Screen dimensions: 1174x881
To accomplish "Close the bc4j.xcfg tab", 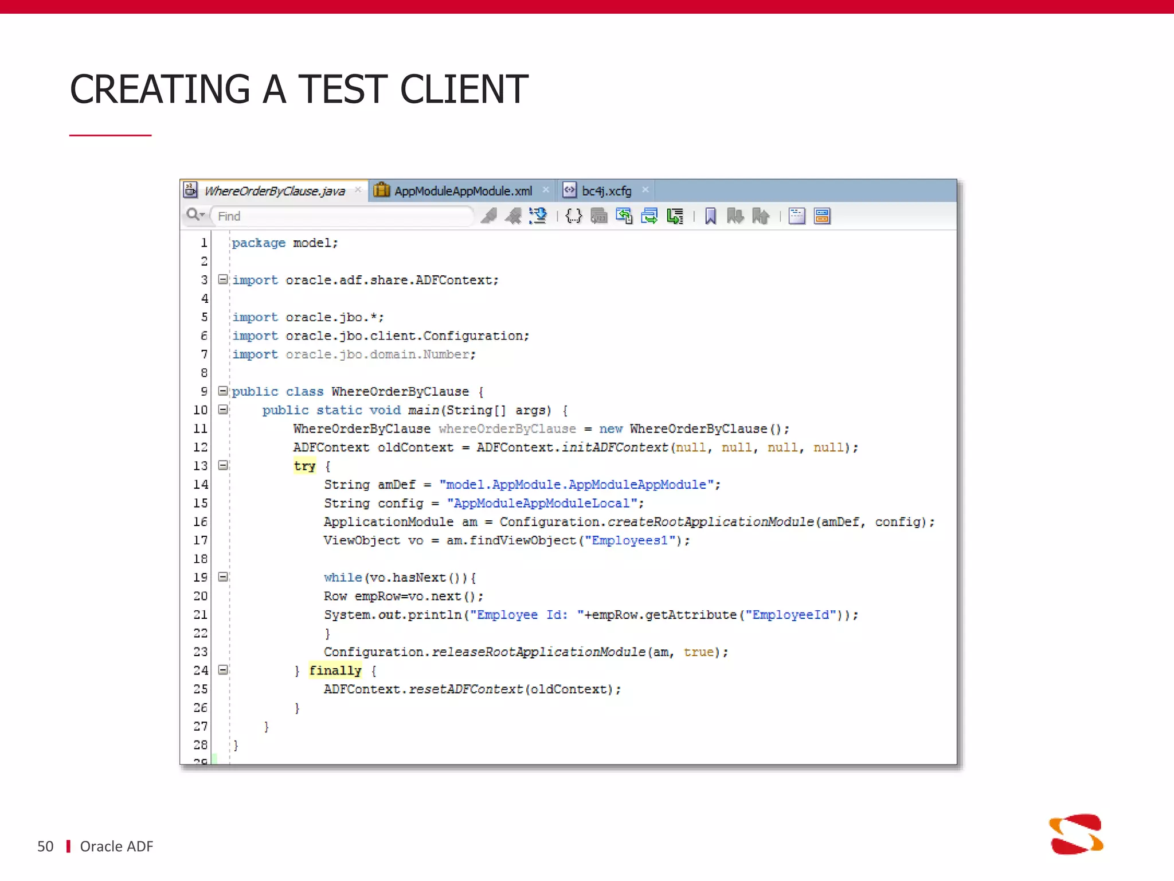I will (645, 190).
